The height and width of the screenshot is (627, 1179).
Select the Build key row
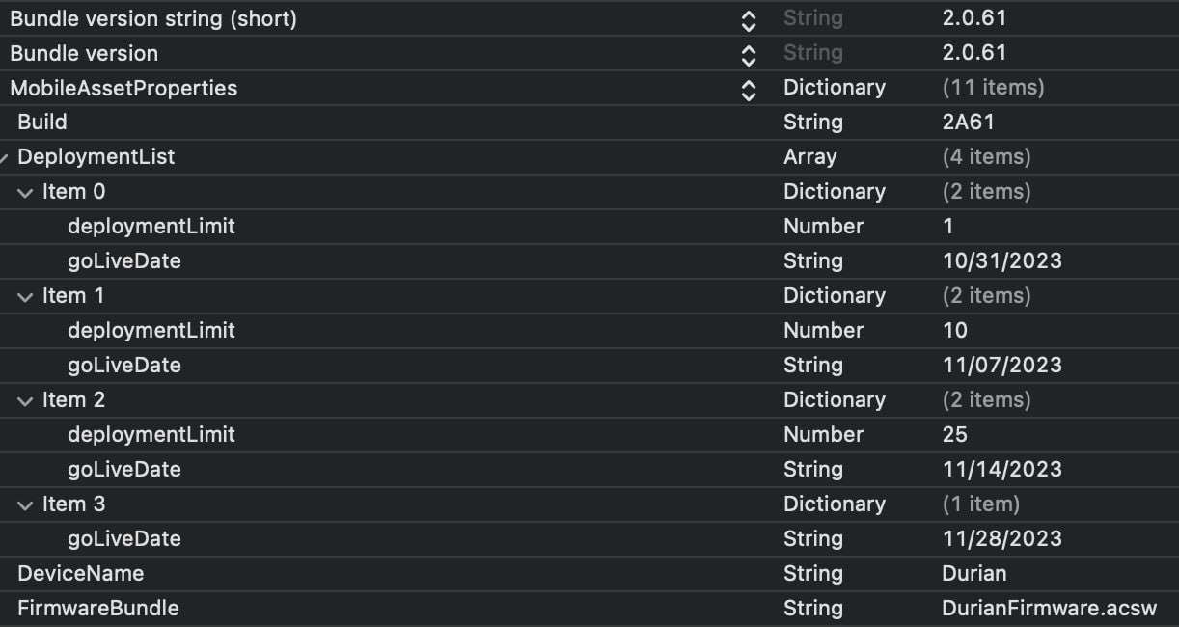pyautogui.click(x=42, y=123)
